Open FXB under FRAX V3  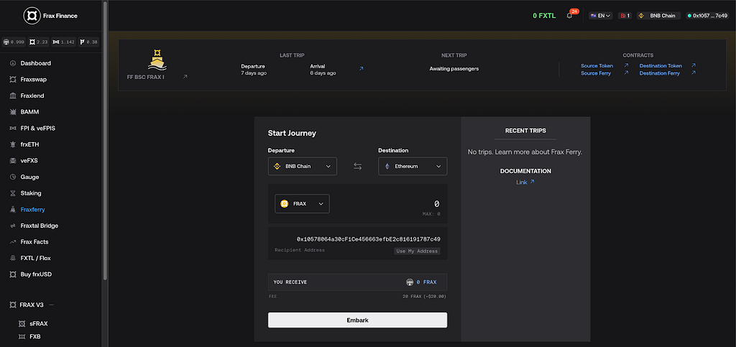(34, 336)
